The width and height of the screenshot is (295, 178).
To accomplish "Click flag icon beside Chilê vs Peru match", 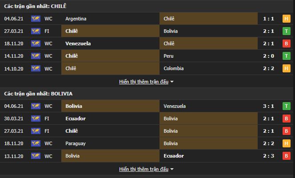I will tap(36, 56).
